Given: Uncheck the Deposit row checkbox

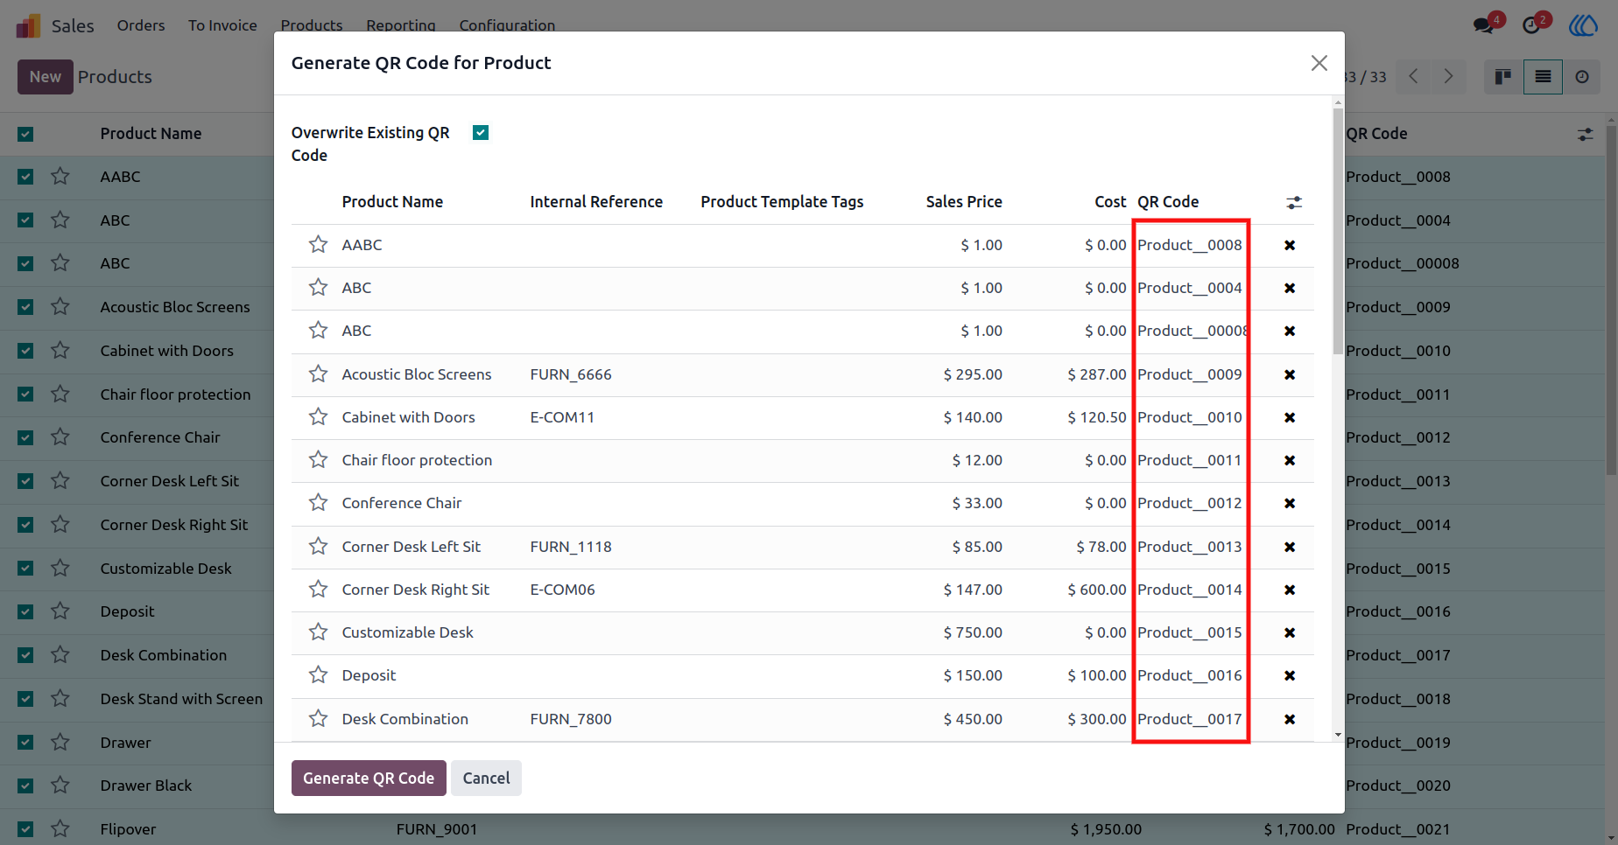Looking at the screenshot, I should [x=25, y=611].
